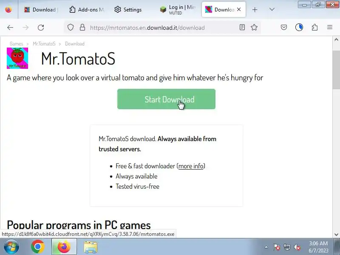340x255 pixels.
Task: Switch to the Add-ons Manager tab
Action: (x=87, y=9)
